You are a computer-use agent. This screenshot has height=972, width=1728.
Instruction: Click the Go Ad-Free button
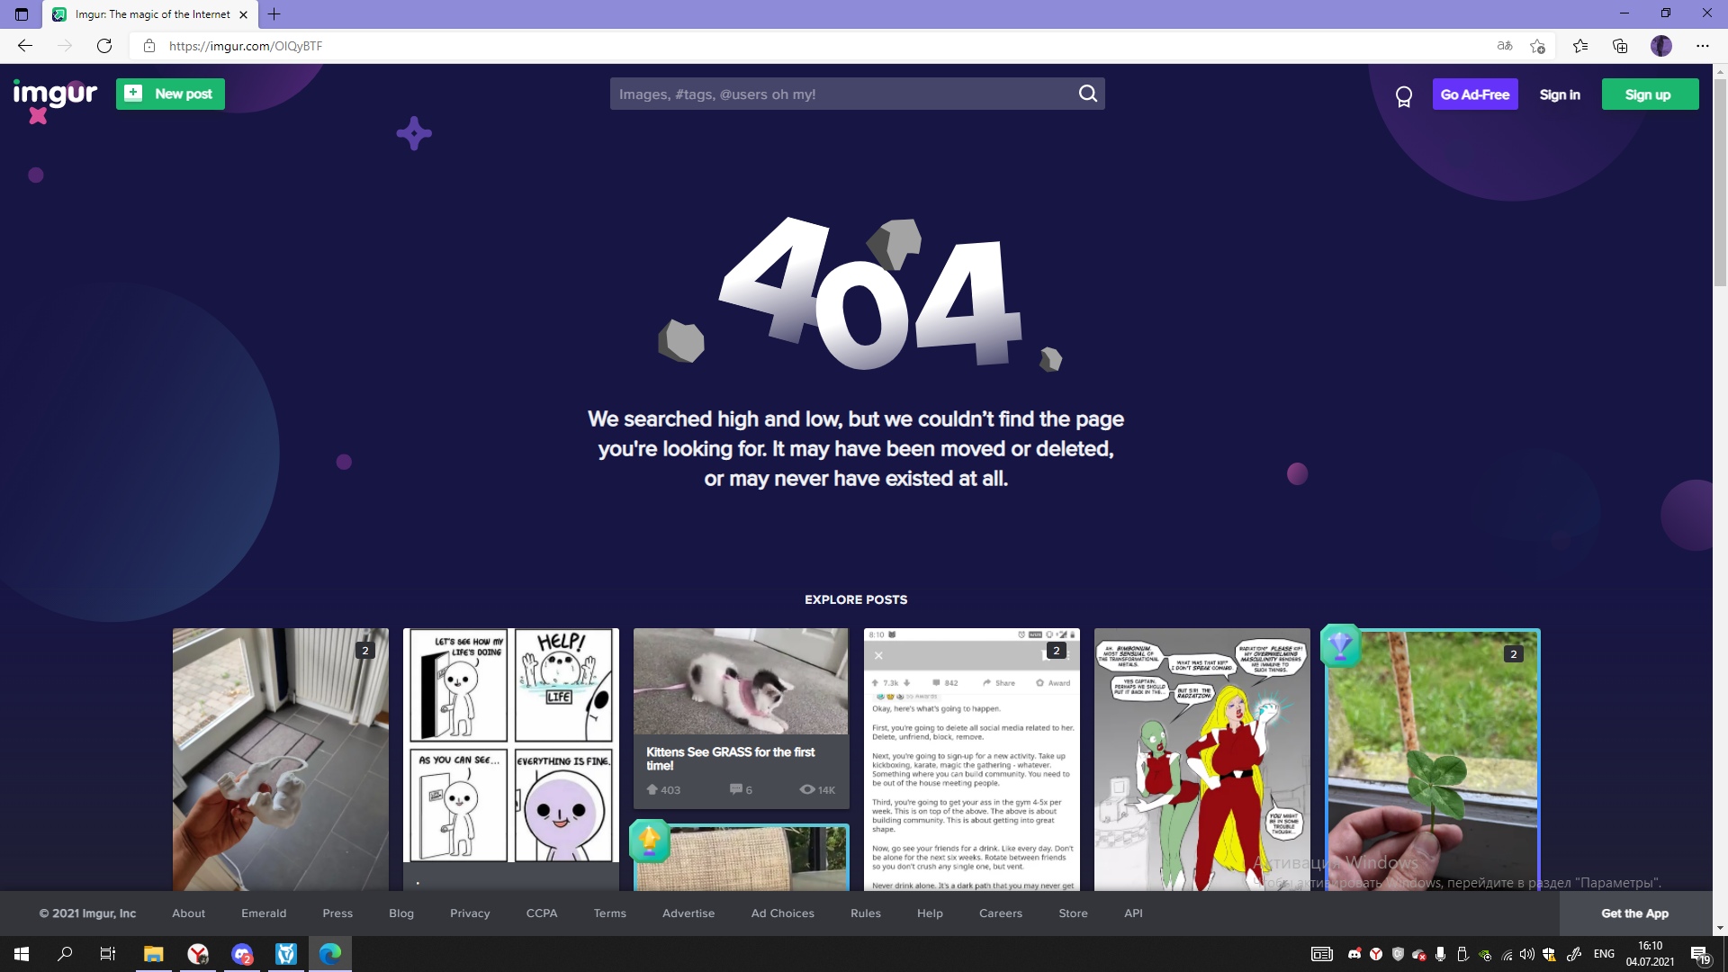[x=1474, y=94]
